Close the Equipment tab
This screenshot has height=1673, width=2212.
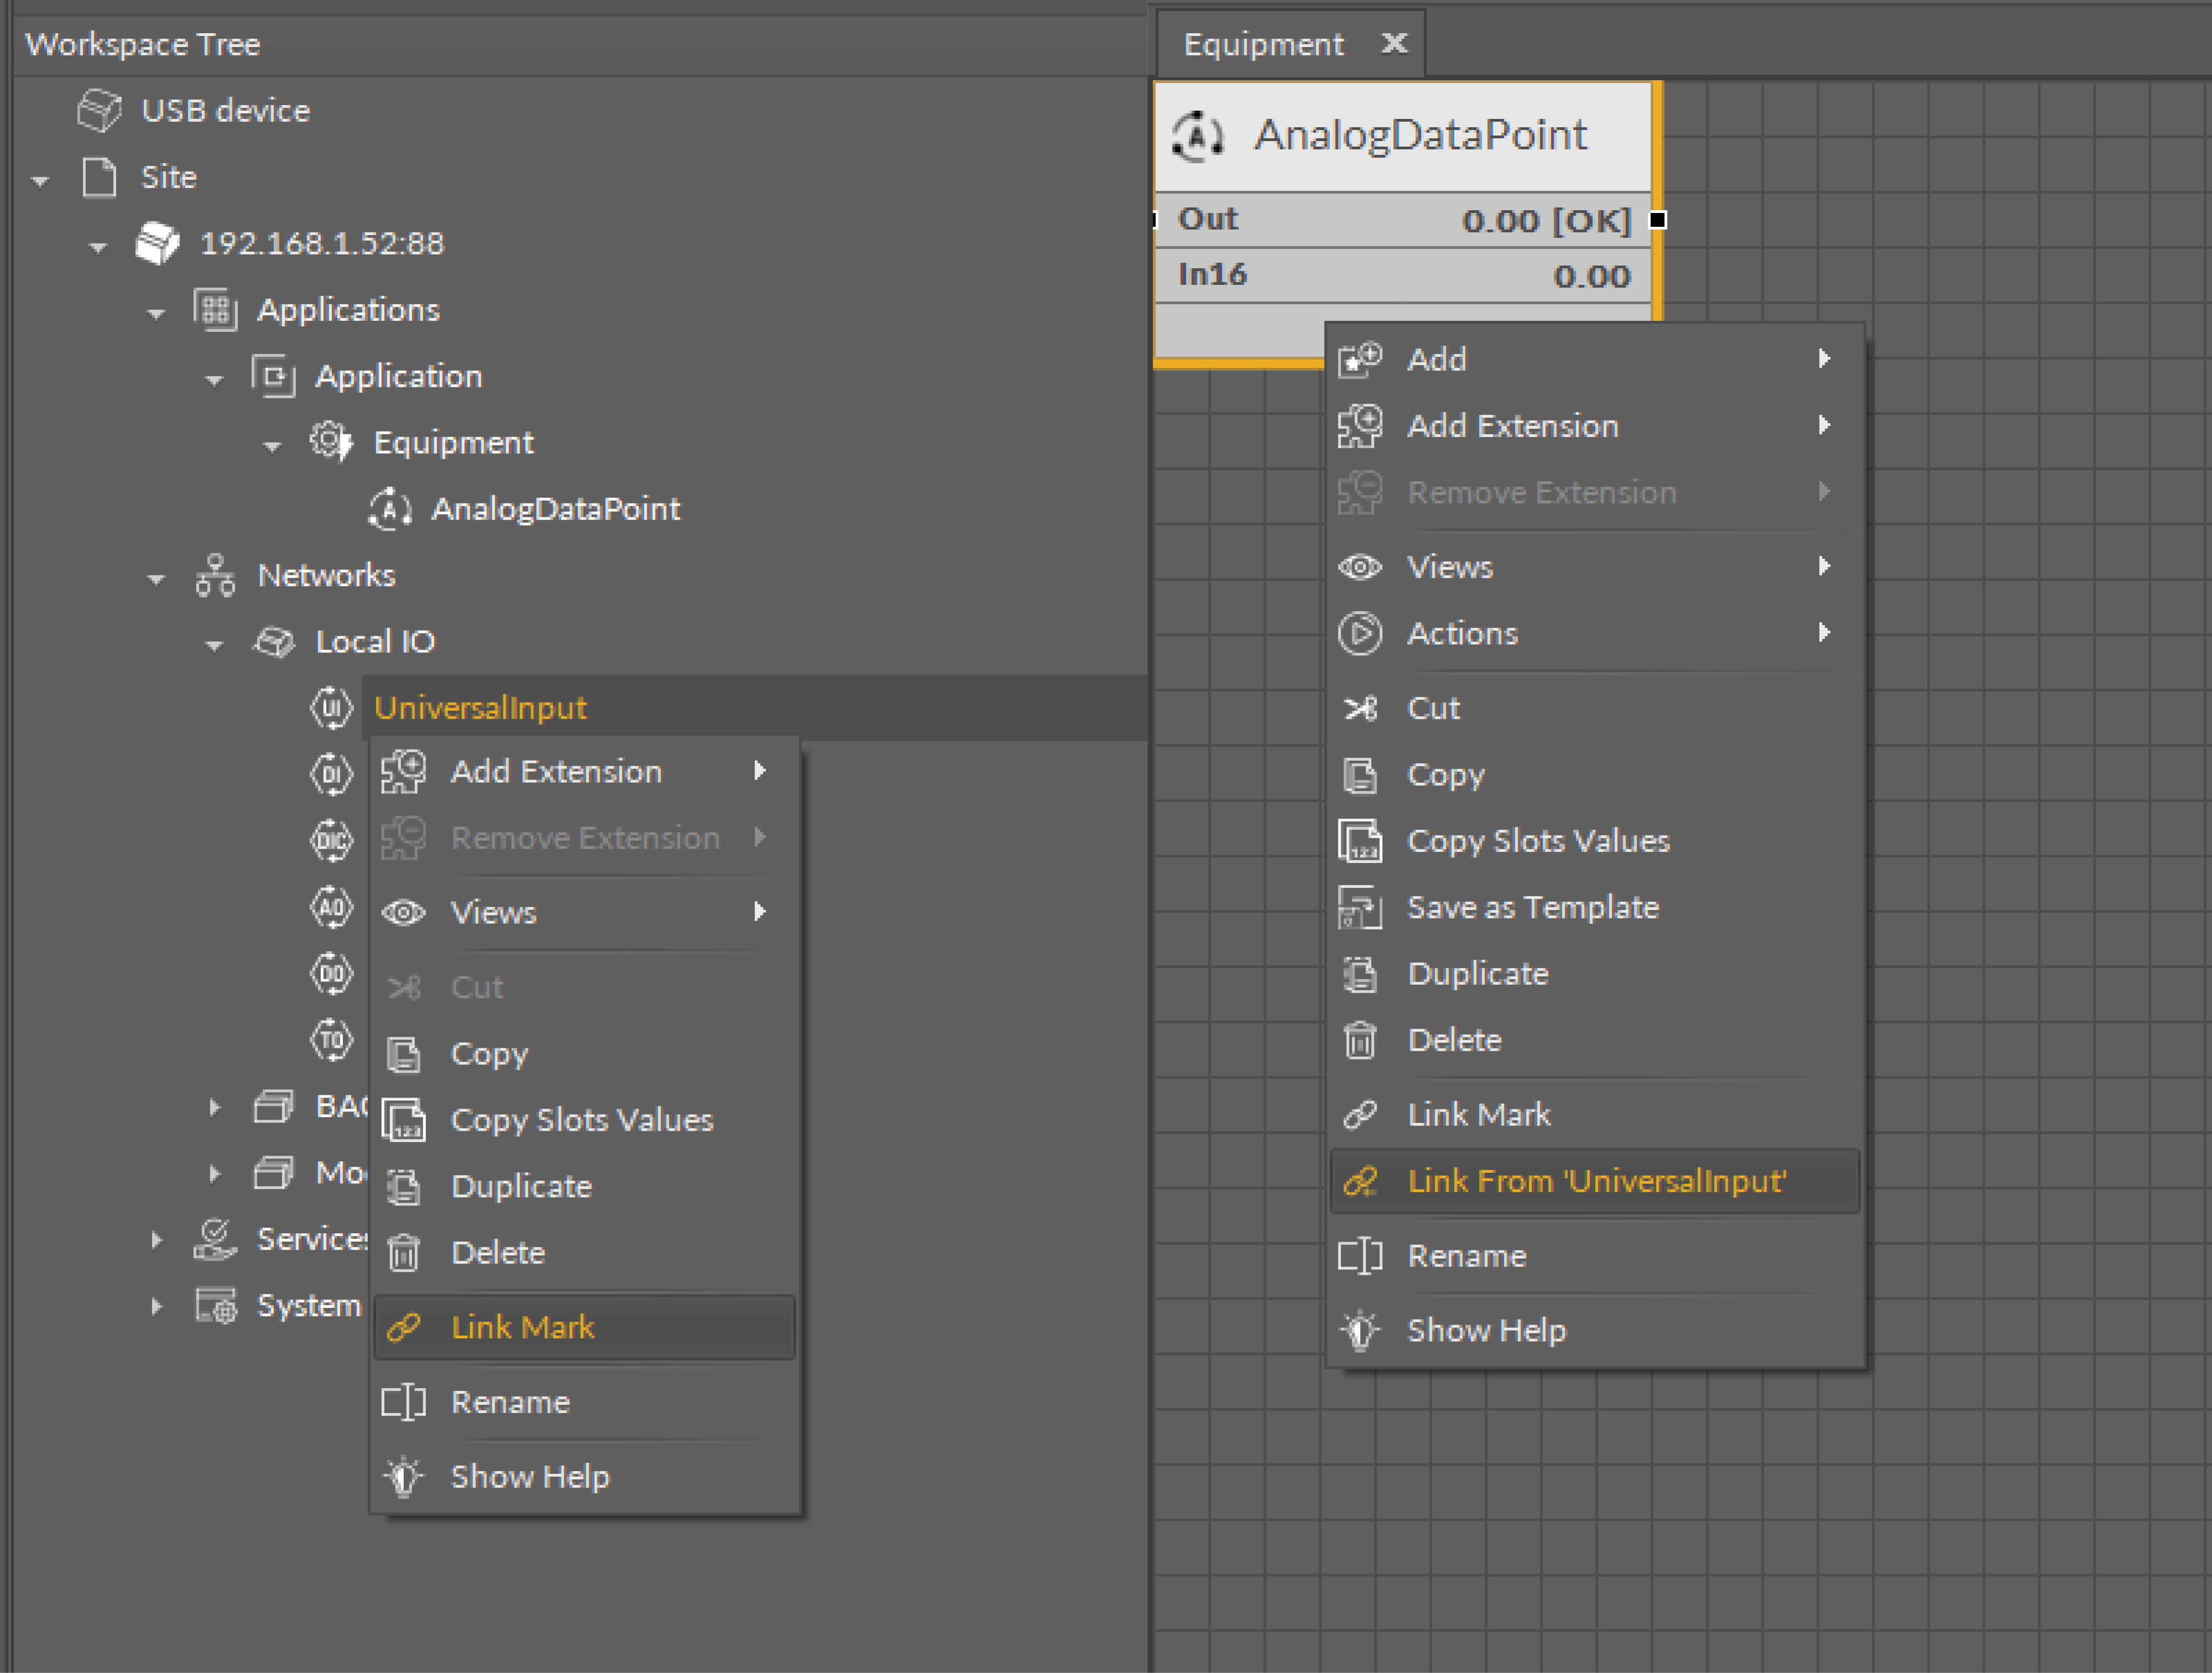tap(1394, 43)
